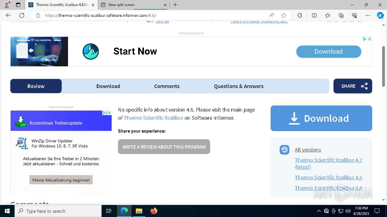This screenshot has height=217, width=387.
Task: Select the Review tab
Action: point(36,86)
